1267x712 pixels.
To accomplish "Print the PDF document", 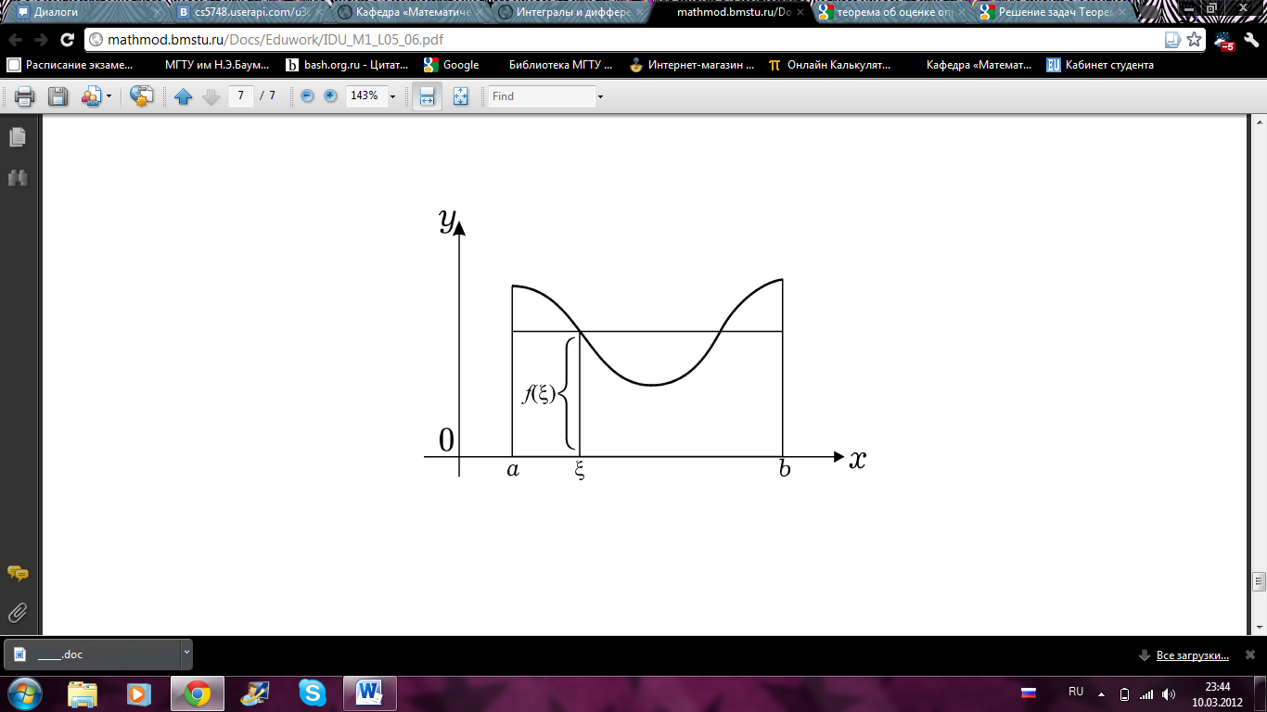I will pos(25,96).
